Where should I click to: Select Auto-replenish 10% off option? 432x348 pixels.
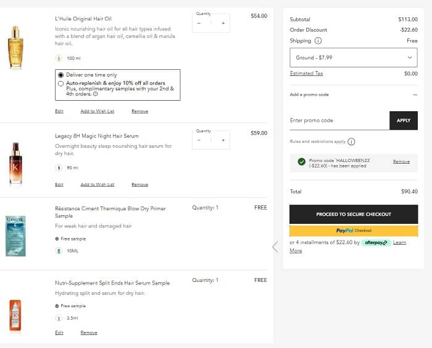pos(60,83)
